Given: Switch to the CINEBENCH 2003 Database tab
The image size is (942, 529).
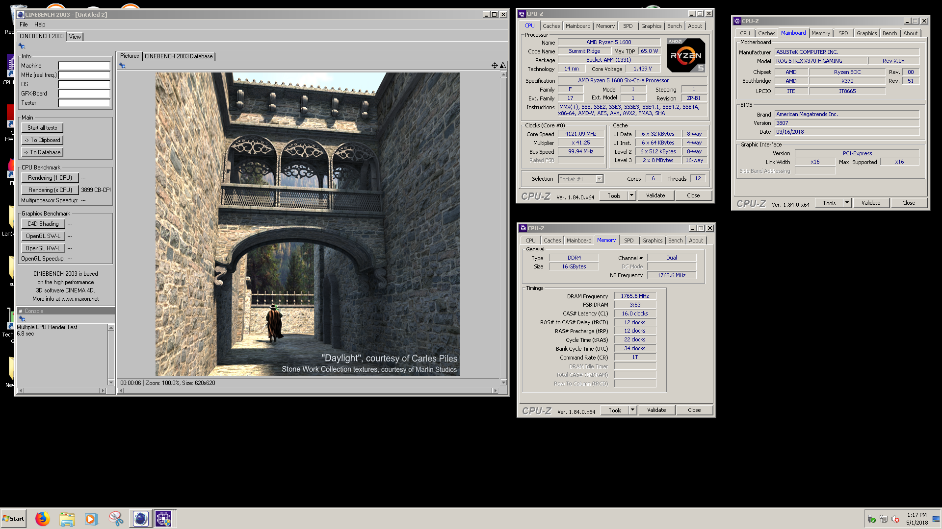Looking at the screenshot, I should coord(179,56).
